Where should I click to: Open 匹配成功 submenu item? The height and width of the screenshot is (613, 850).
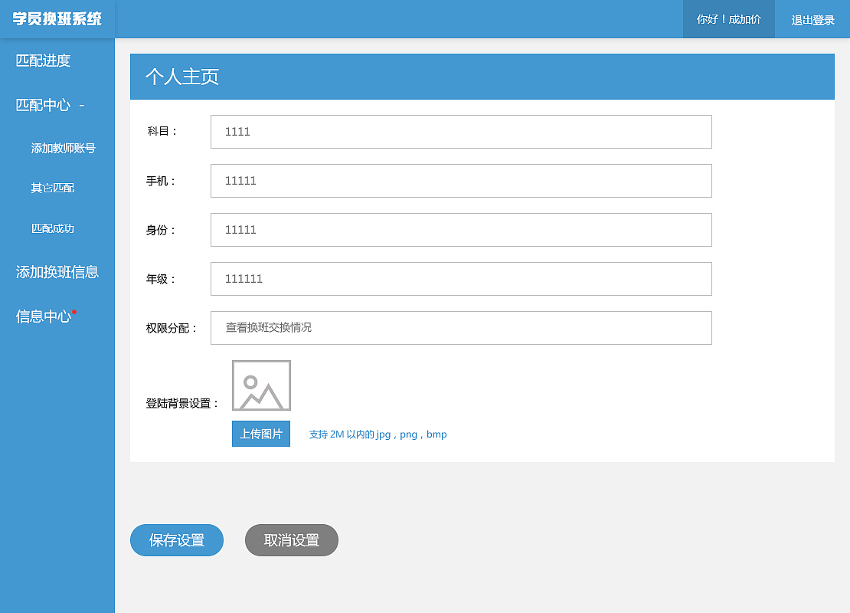(x=53, y=228)
